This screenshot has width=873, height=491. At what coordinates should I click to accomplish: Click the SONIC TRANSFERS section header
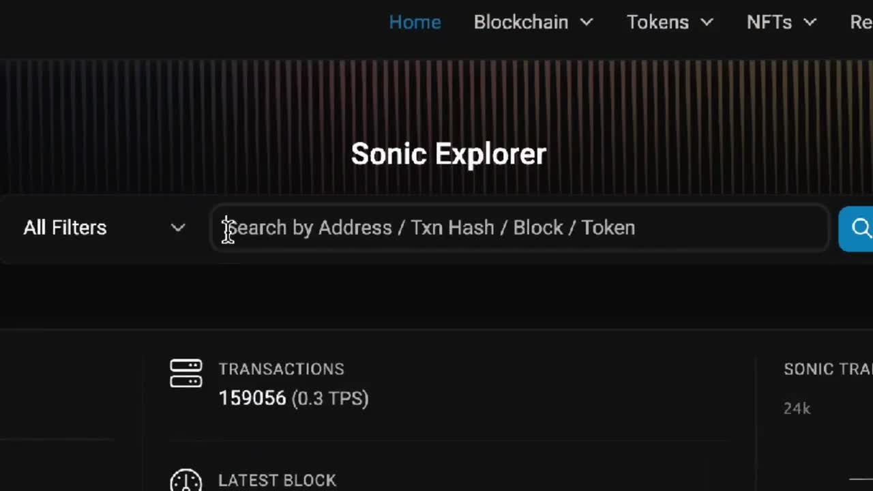tap(827, 369)
